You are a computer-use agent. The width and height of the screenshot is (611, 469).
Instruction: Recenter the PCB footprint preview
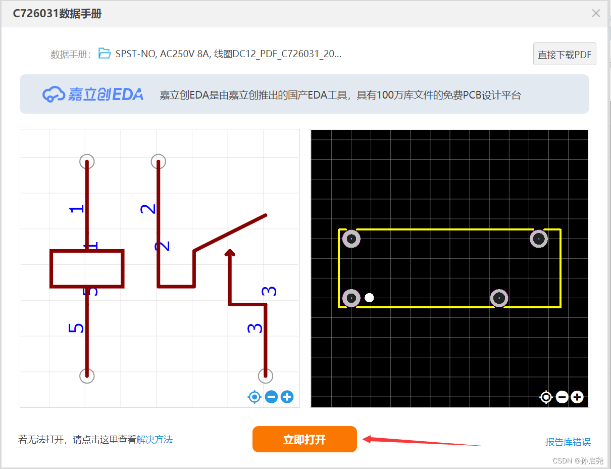(546, 397)
